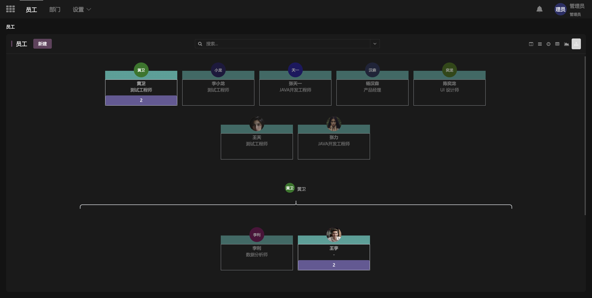
Task: Switch to kanban view
Action: click(x=531, y=44)
